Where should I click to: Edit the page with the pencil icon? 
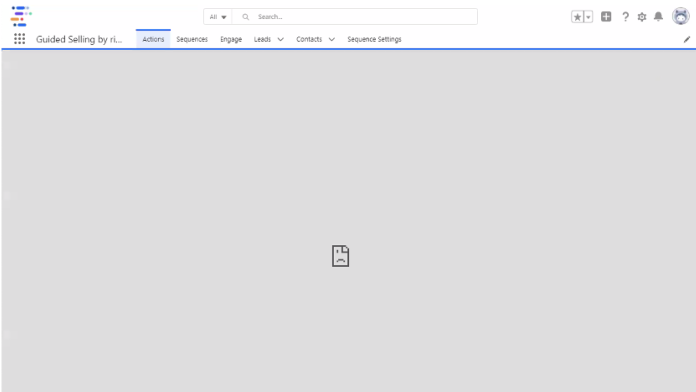coord(686,39)
